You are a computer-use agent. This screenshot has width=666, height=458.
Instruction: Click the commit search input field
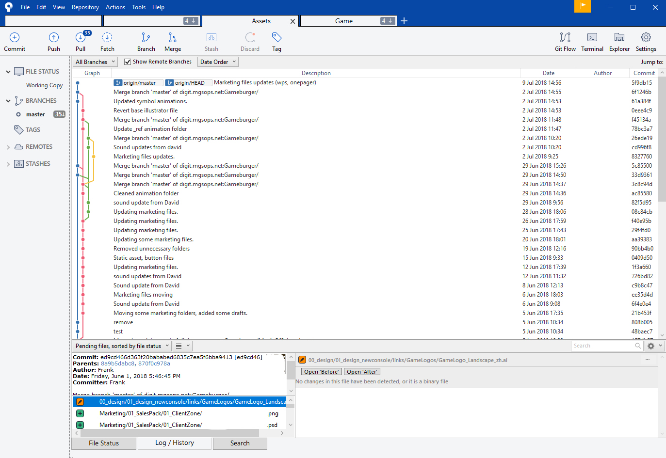coord(603,346)
